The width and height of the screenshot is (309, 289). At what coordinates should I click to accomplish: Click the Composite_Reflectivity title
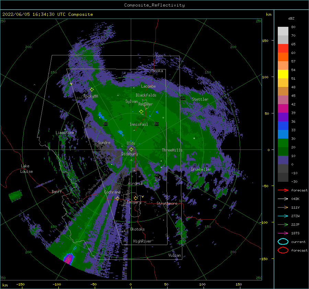coord(154,5)
